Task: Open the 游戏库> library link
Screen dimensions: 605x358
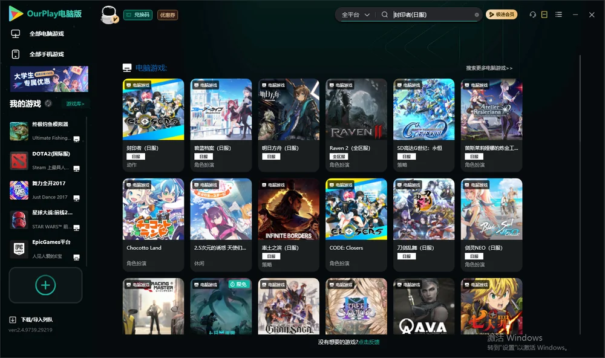Action: tap(75, 104)
